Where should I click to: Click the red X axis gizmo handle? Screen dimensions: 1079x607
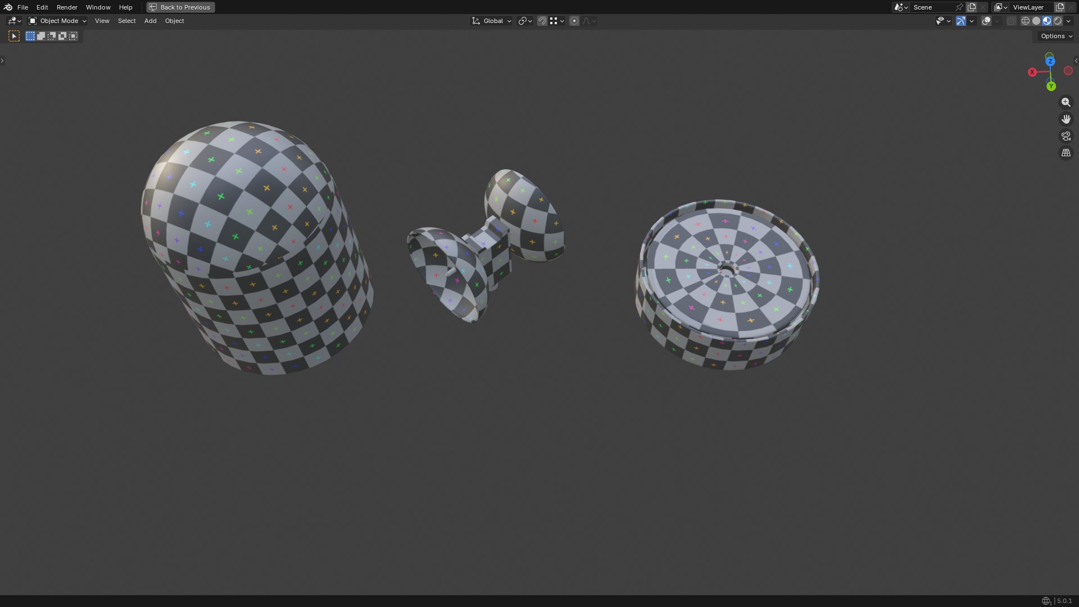pos(1032,72)
